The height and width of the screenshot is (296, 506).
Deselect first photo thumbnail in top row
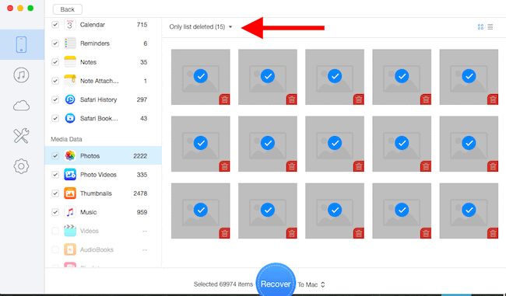201,77
